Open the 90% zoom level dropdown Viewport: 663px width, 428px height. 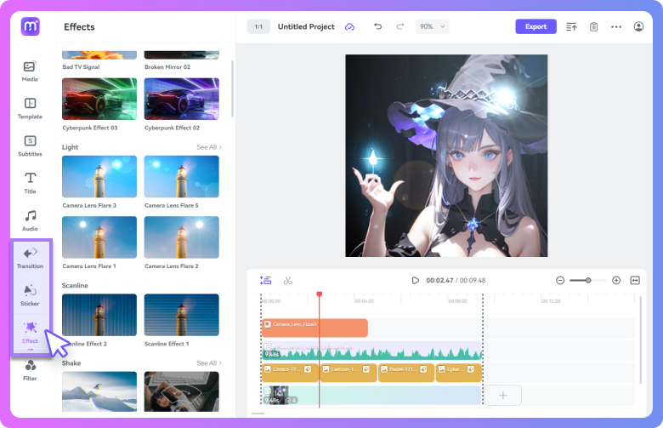432,26
